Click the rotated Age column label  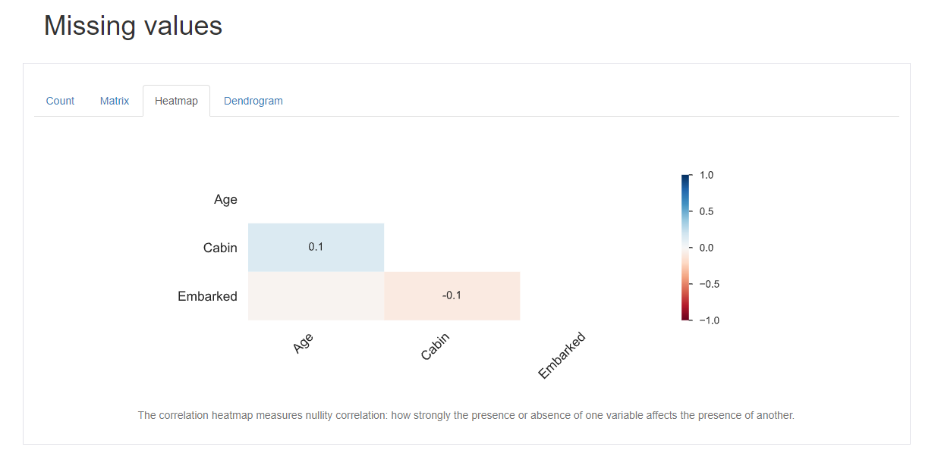pyautogui.click(x=303, y=344)
